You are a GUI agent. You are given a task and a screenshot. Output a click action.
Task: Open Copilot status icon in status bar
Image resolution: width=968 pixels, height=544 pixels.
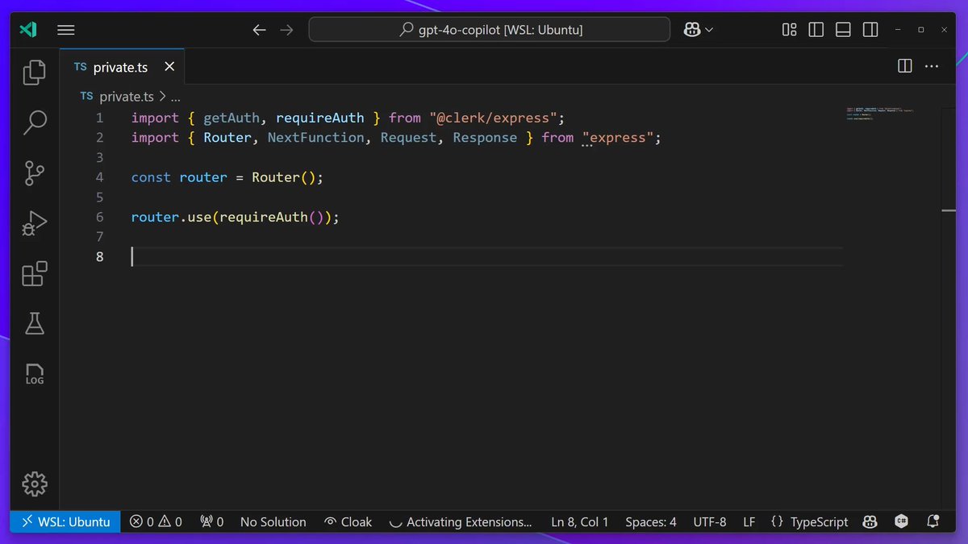[x=870, y=521]
